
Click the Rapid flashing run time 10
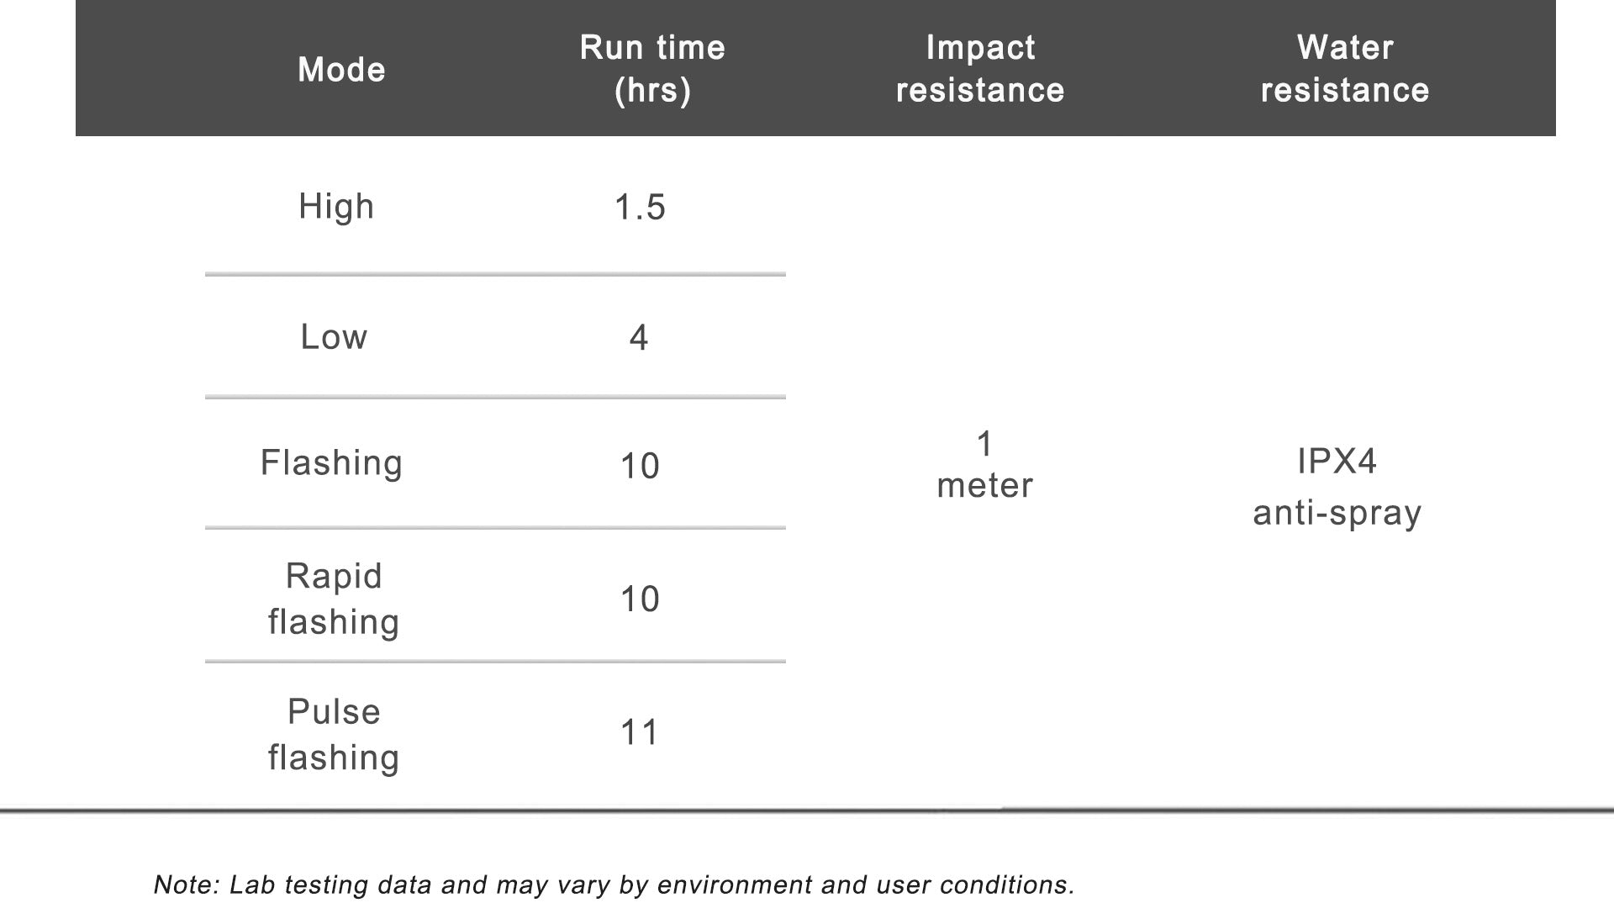tap(640, 599)
